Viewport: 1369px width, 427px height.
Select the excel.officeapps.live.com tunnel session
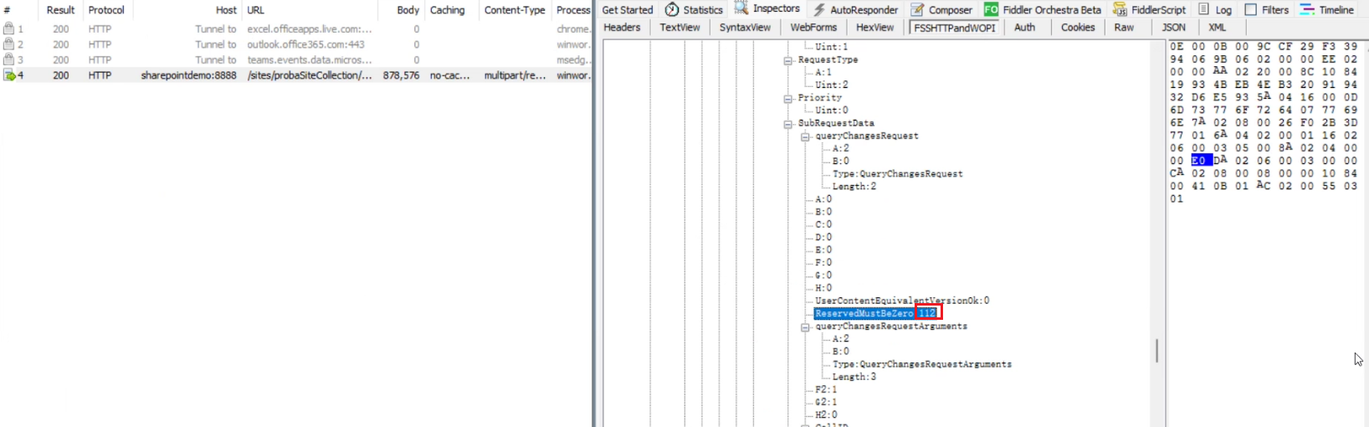296,28
